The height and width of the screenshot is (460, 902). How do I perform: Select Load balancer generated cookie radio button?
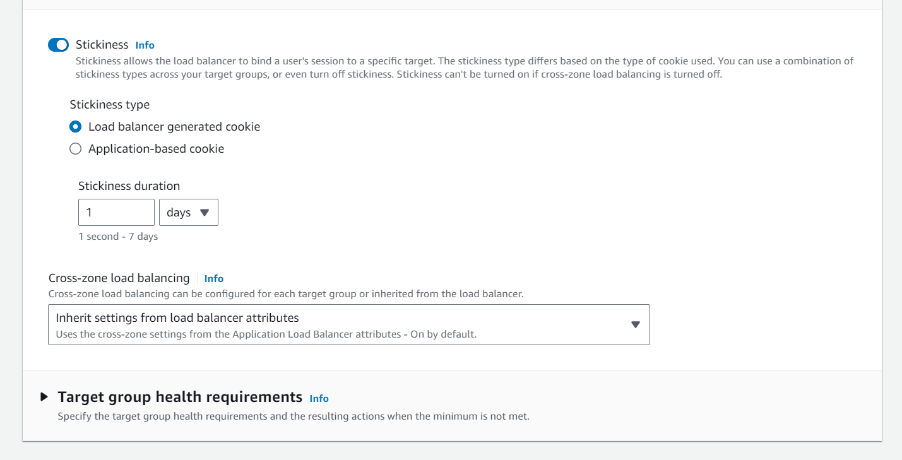76,127
